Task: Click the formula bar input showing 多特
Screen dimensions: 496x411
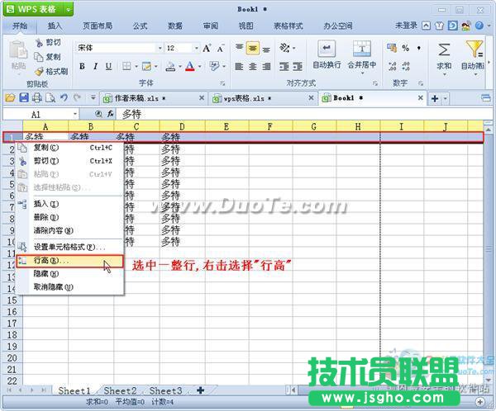Action: [303, 114]
